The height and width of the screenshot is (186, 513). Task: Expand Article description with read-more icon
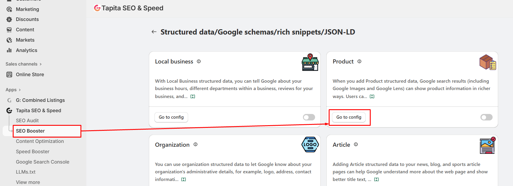click(x=376, y=180)
